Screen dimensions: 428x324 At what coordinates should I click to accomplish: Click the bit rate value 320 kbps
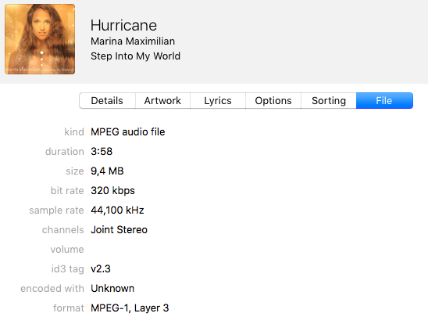point(112,191)
